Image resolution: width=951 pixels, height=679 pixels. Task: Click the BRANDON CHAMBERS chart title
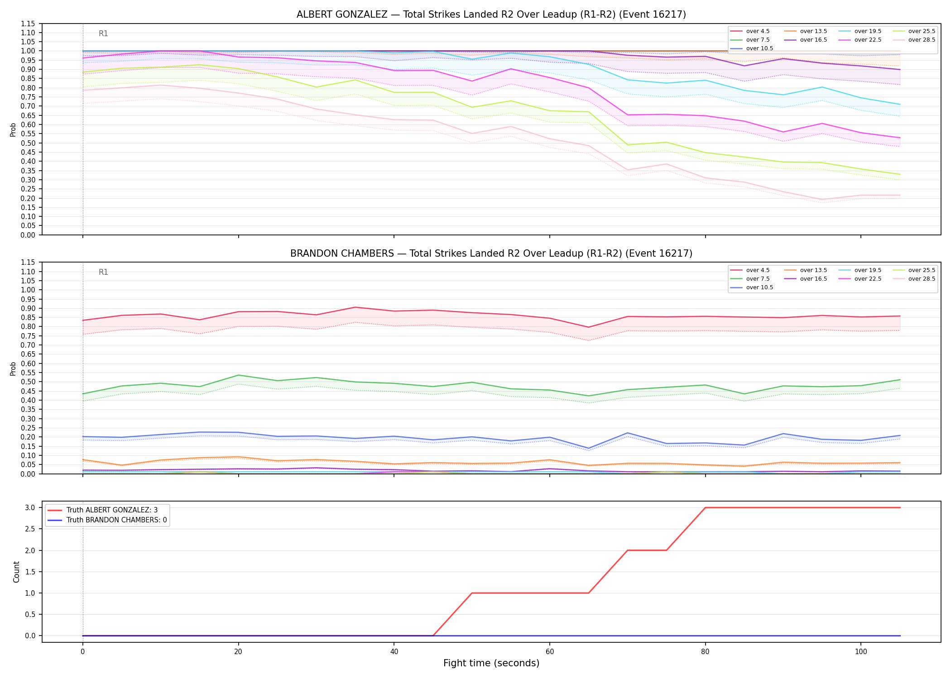[x=491, y=253]
